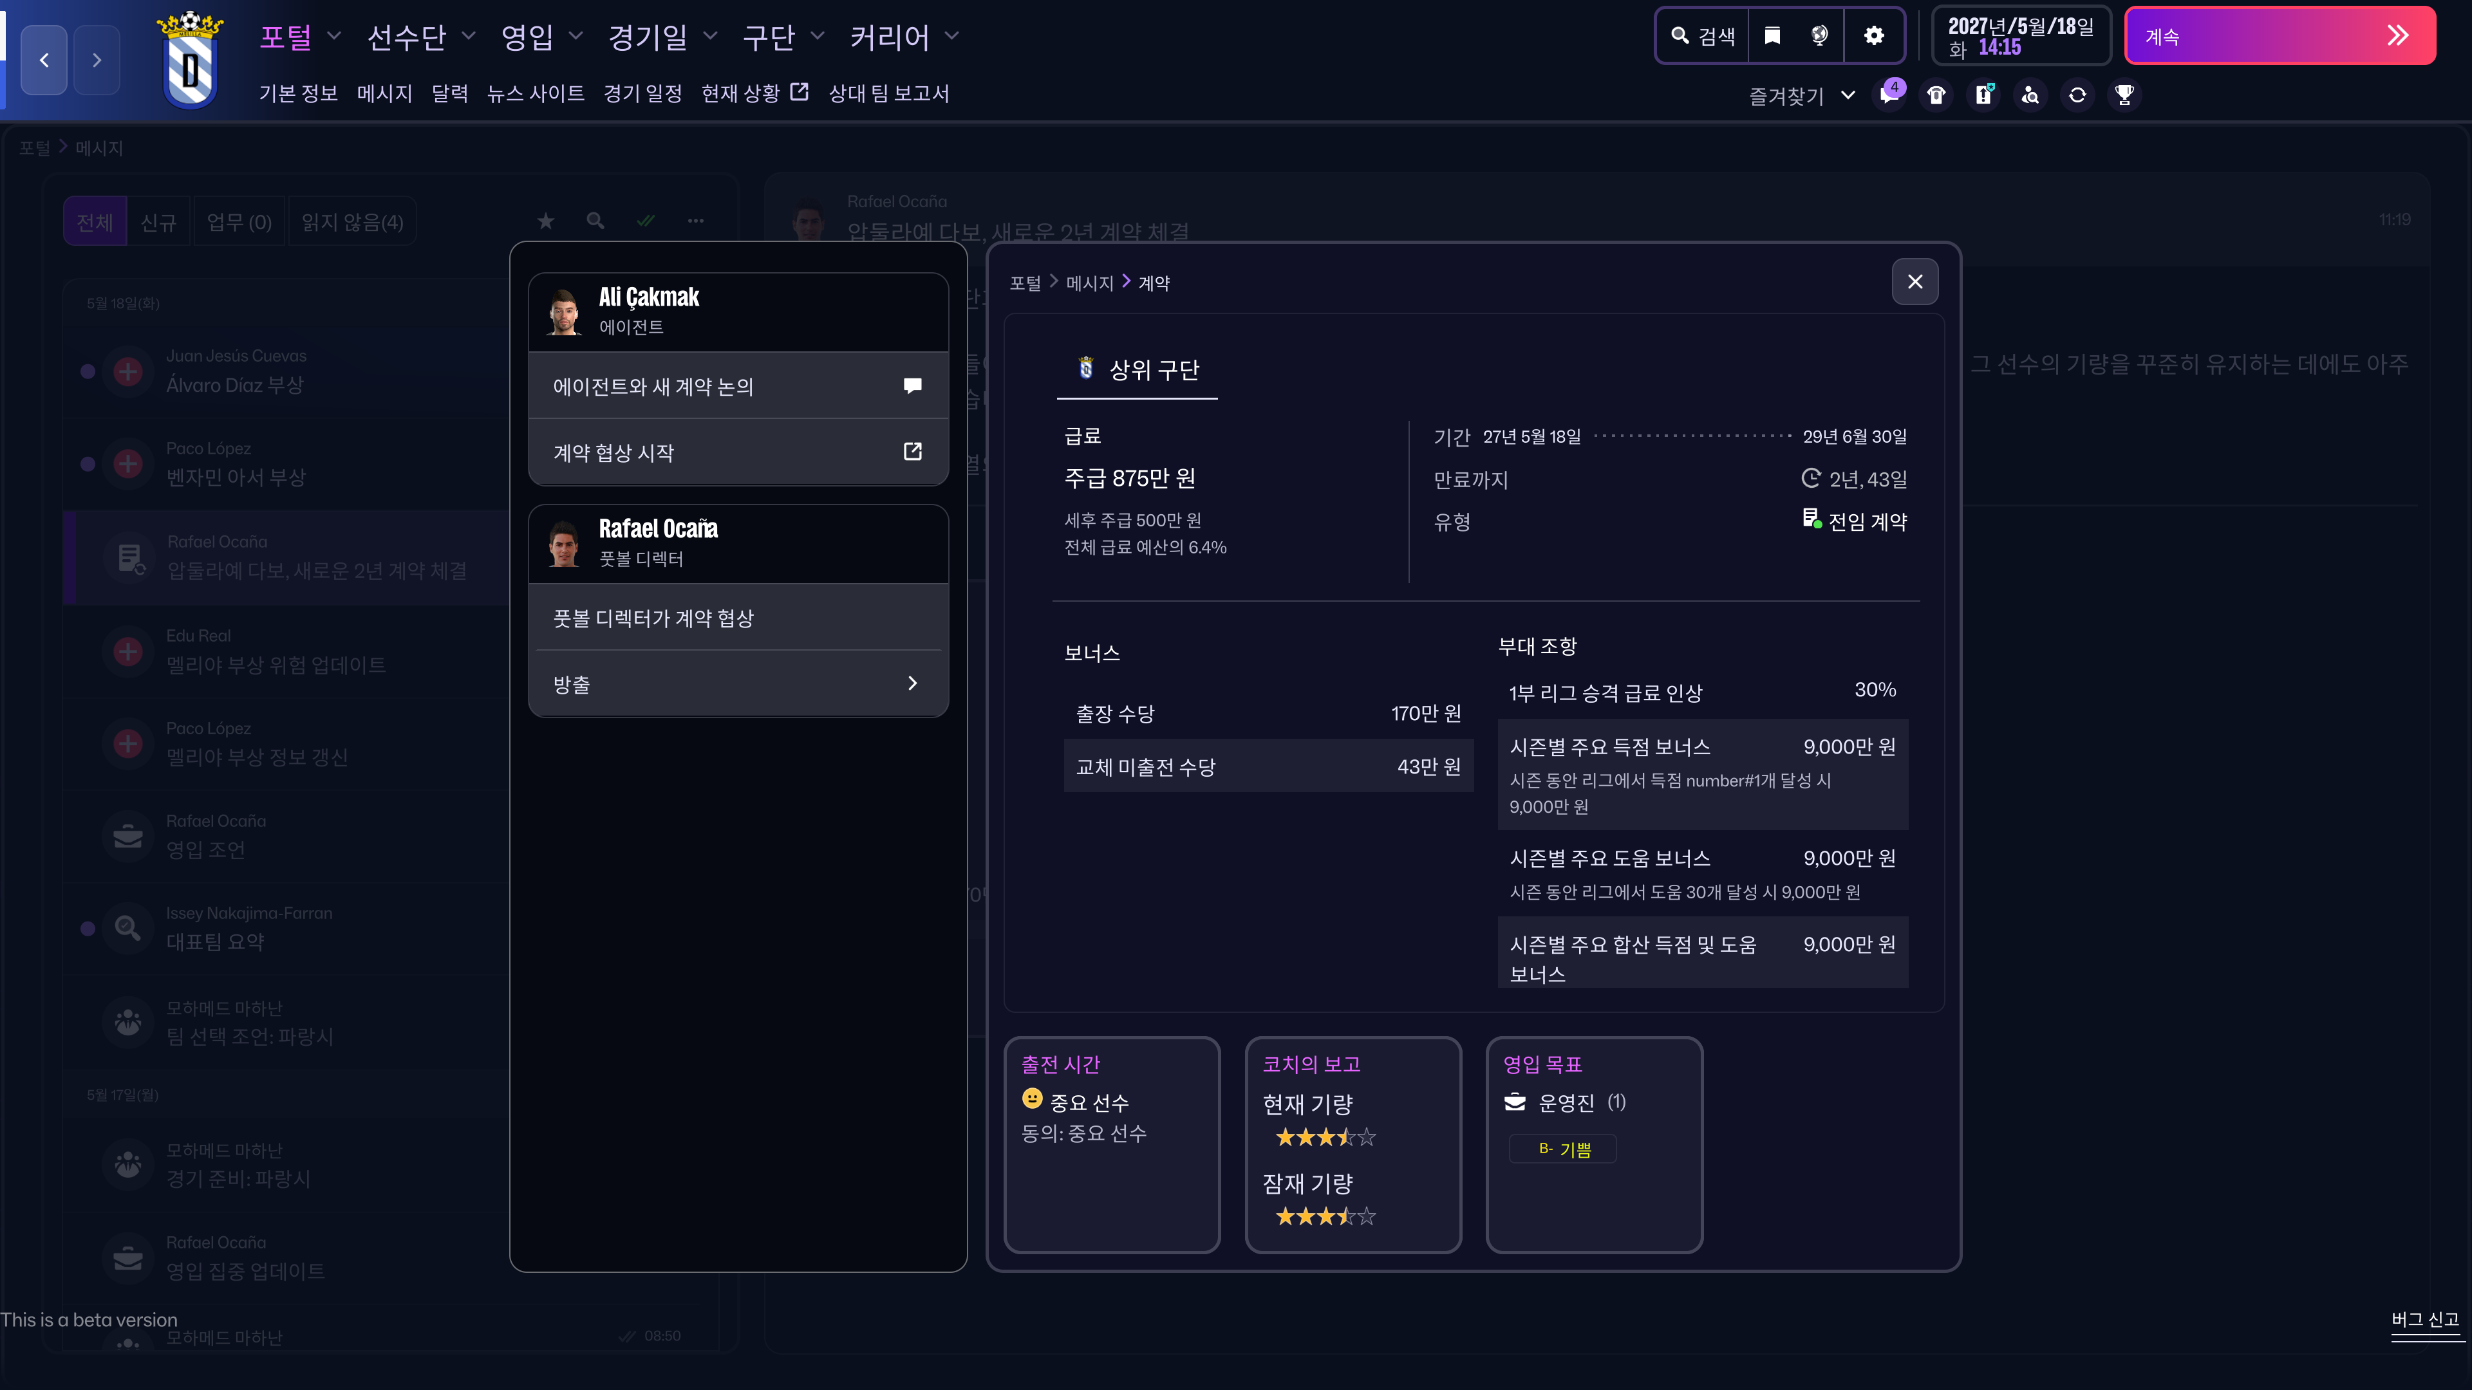
Task: Expand the 방출 release submenu arrow
Action: click(x=912, y=684)
